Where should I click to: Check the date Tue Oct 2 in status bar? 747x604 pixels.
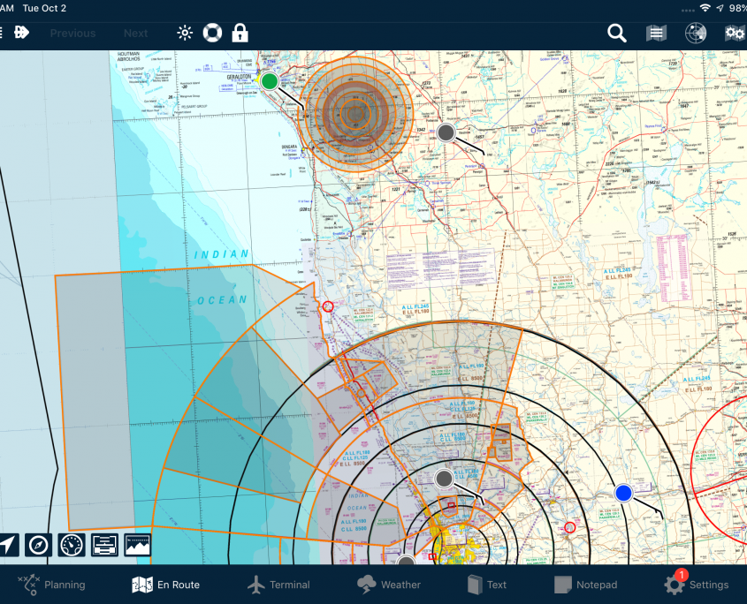44,8
